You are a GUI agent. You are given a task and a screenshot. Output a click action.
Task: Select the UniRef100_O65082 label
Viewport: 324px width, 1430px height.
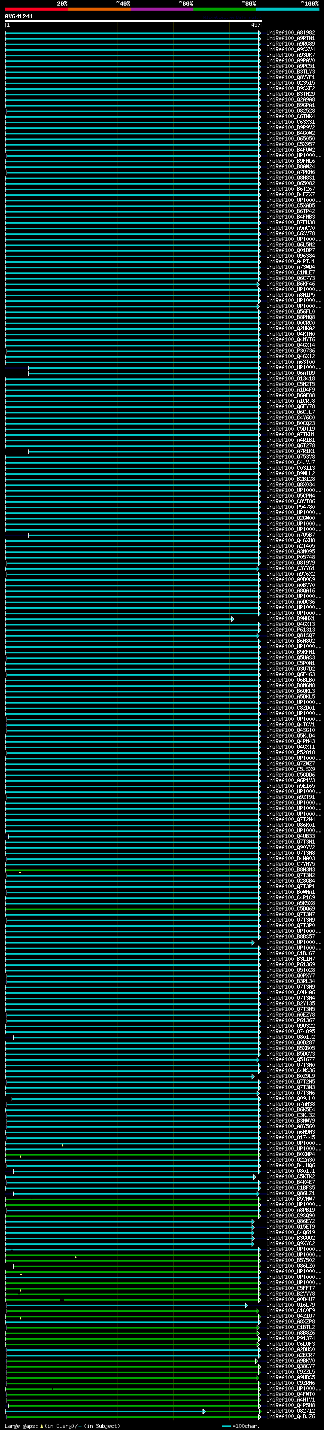291,183
